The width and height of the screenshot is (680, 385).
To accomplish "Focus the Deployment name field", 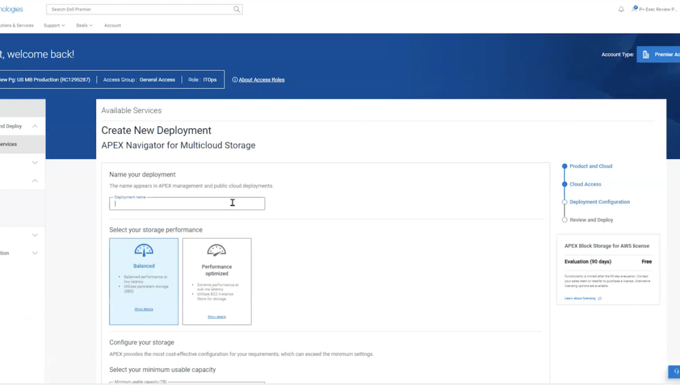I will pos(187,204).
